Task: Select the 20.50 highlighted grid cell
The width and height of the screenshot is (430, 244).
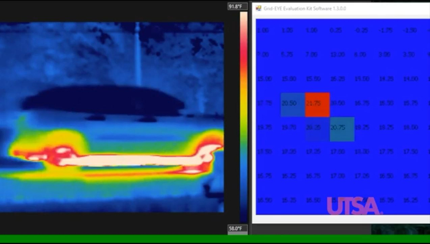Action: (293, 105)
